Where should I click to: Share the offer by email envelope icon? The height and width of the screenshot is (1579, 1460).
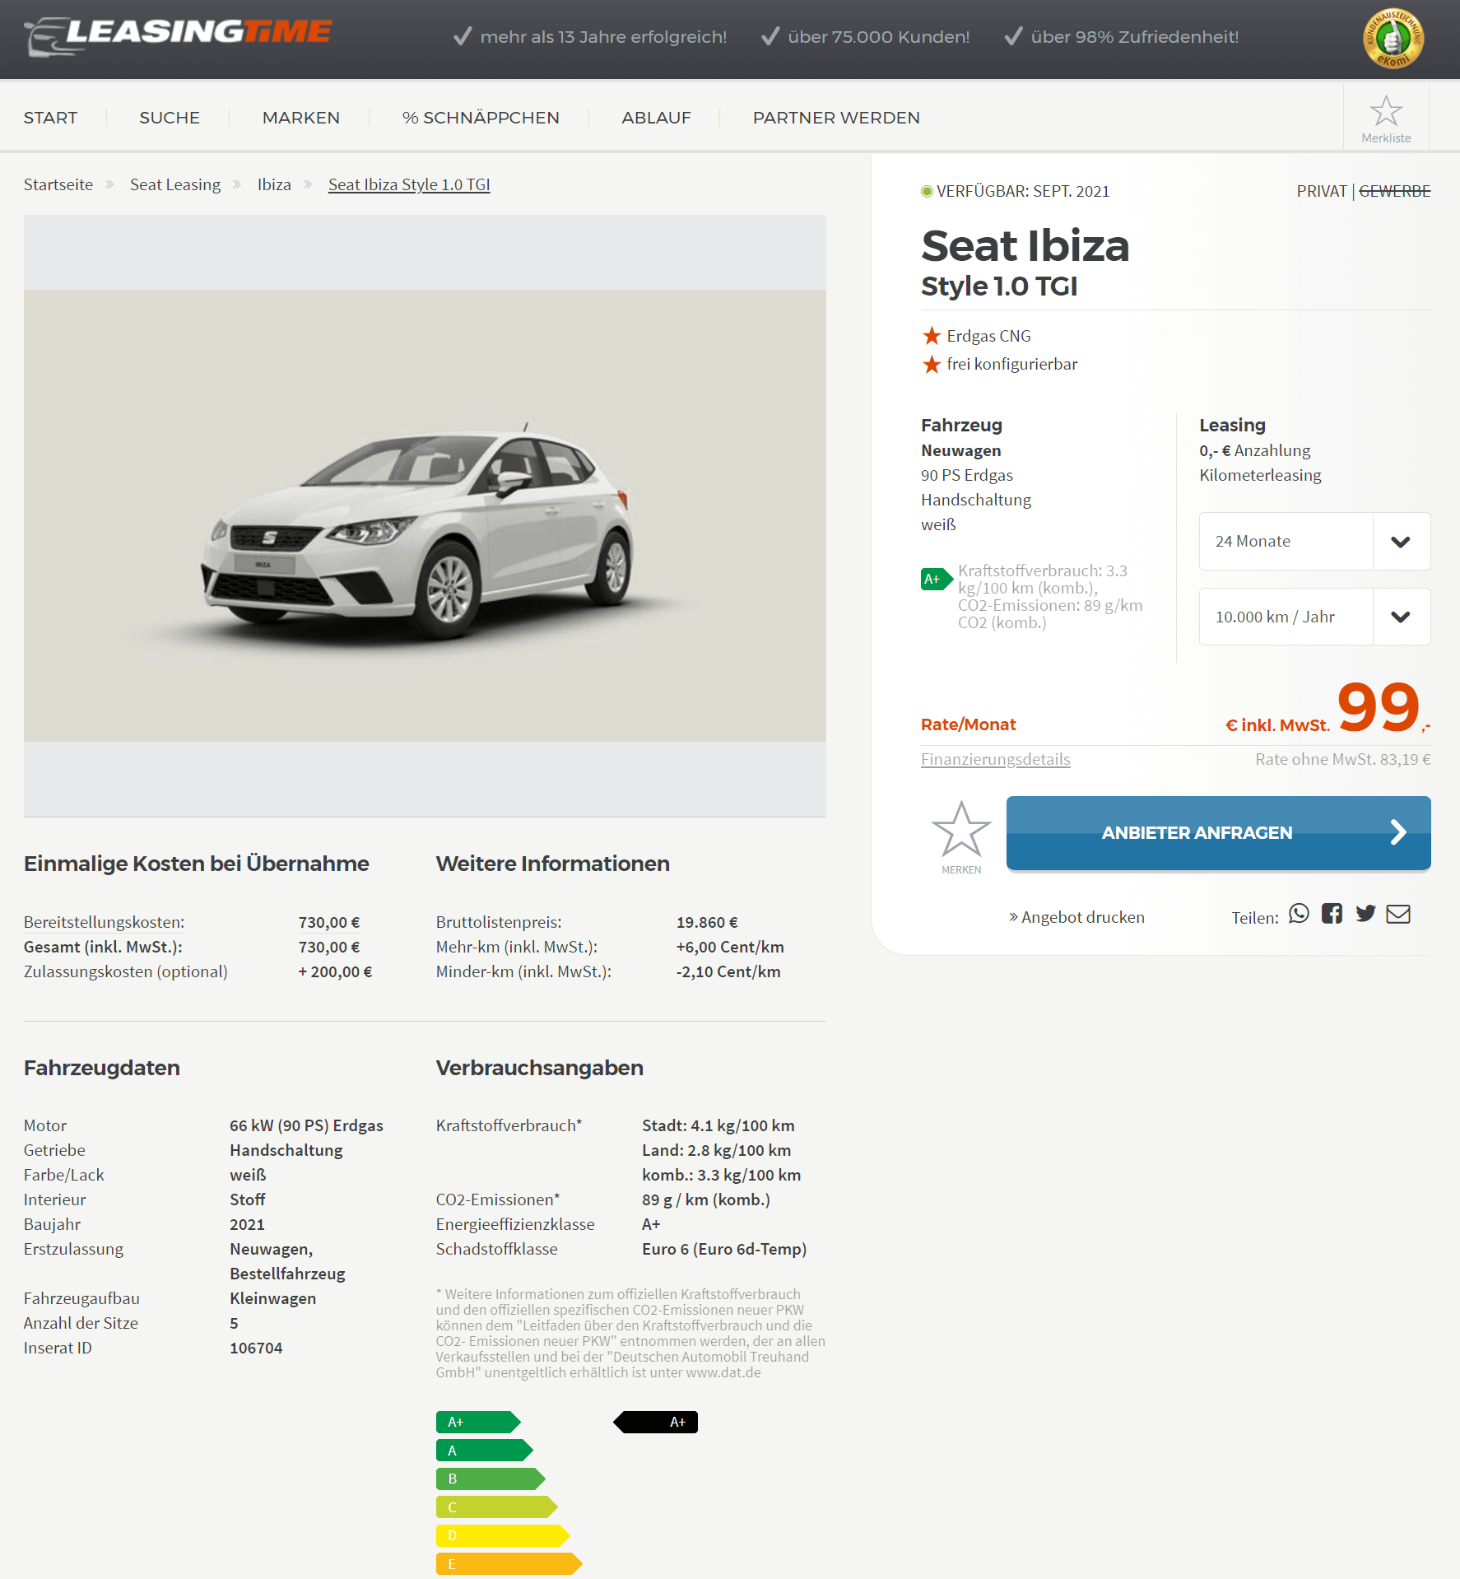pyautogui.click(x=1398, y=914)
